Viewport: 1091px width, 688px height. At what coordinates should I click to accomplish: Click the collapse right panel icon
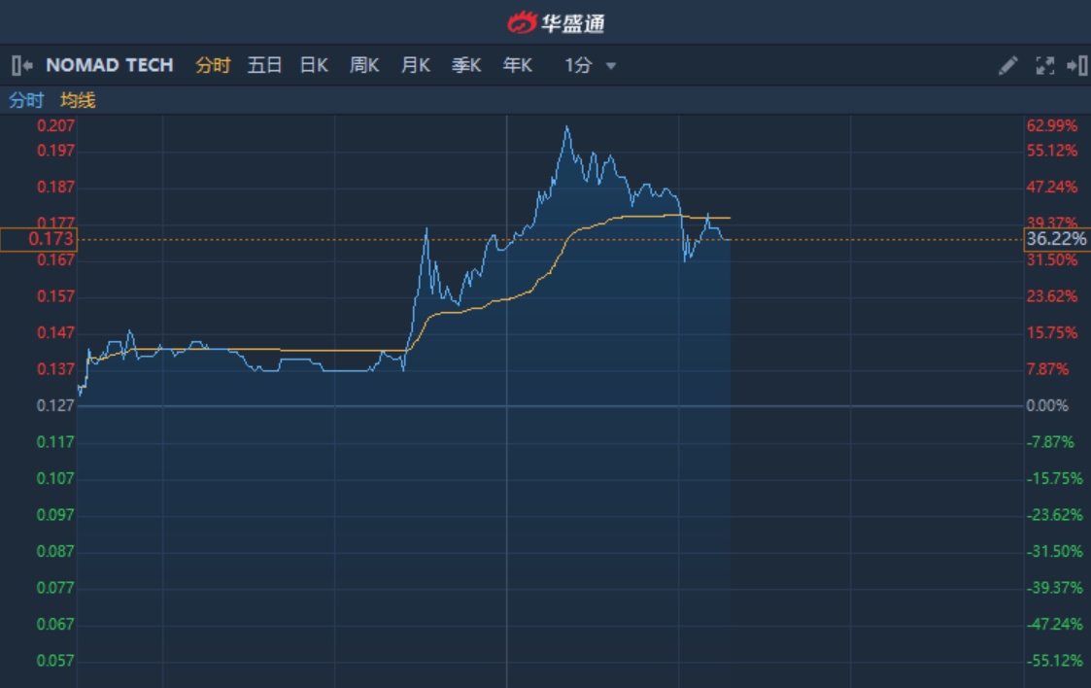point(1076,65)
